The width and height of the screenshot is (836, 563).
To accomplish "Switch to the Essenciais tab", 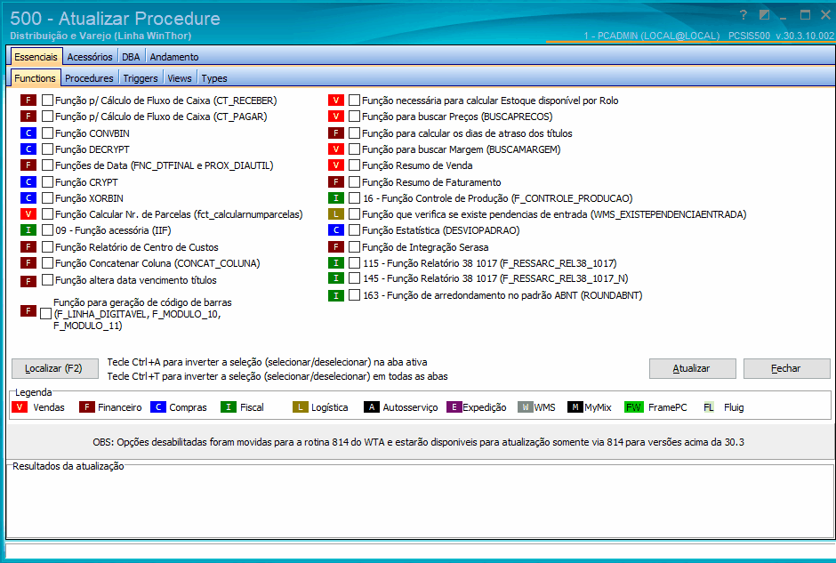I will [x=36, y=57].
